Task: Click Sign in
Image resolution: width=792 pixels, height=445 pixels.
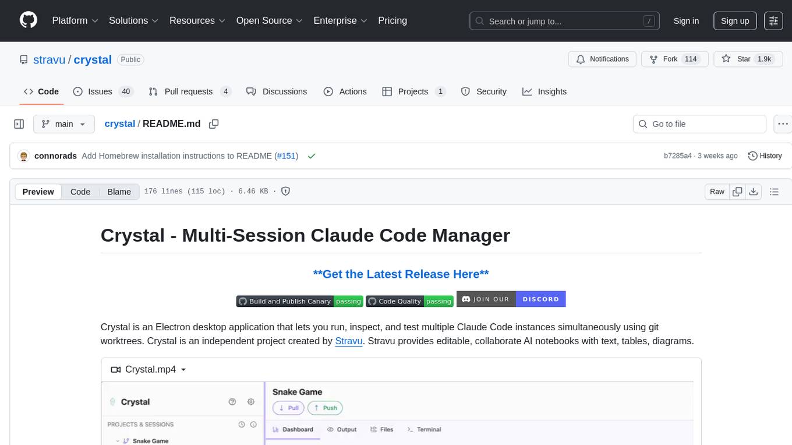Action: pyautogui.click(x=686, y=21)
